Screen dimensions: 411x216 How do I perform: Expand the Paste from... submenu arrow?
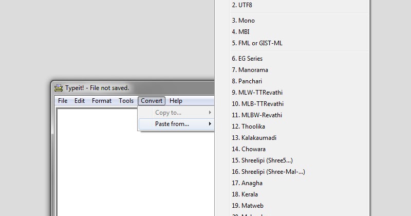(210, 123)
